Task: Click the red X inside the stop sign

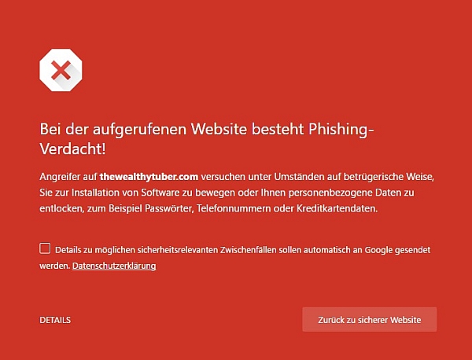Action: click(61, 70)
